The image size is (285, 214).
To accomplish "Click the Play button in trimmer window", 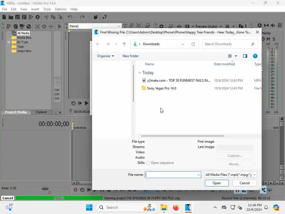I will (x=87, y=103).
